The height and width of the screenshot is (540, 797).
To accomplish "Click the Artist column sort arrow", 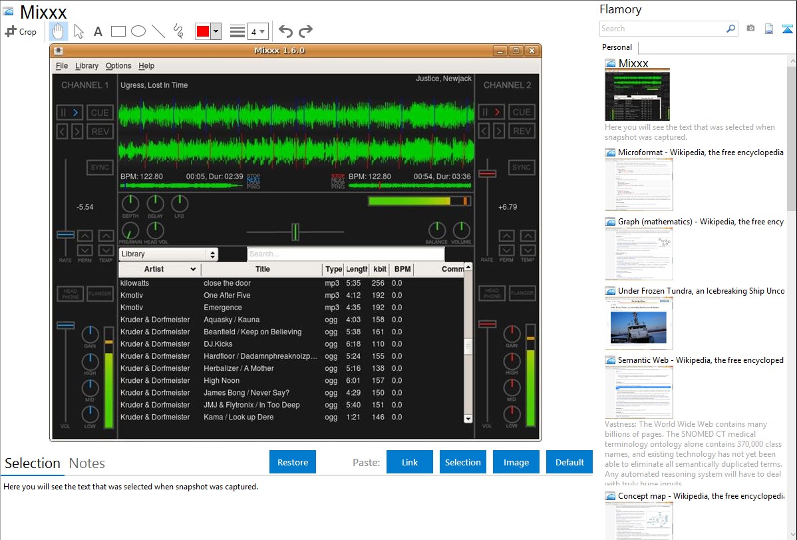I will (x=193, y=269).
